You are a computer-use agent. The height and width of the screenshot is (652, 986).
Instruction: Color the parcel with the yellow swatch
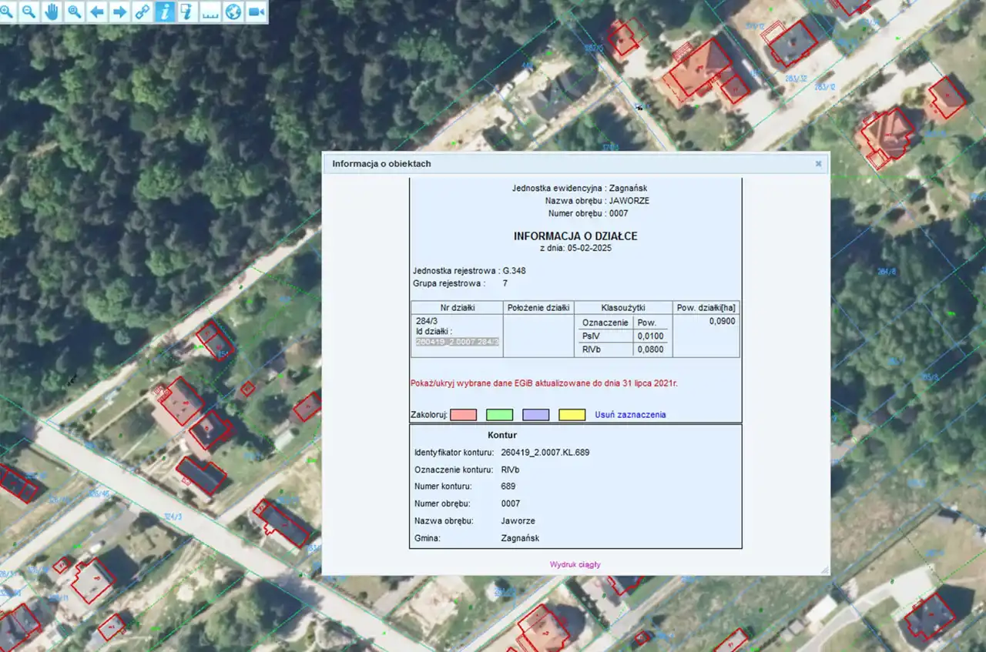pos(572,415)
